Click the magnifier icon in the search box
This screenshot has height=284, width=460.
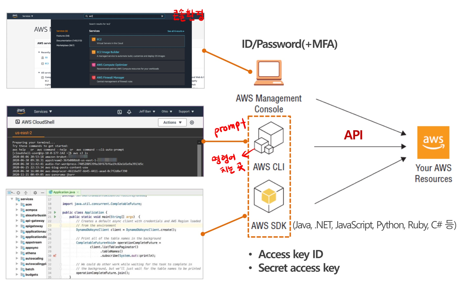[x=87, y=16]
